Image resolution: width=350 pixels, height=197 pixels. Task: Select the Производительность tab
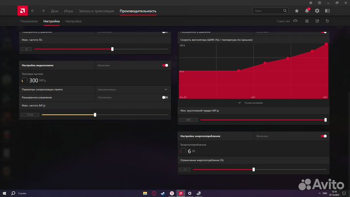138,11
